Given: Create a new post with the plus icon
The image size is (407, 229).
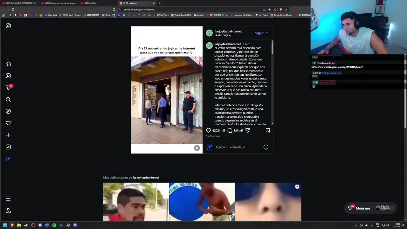Looking at the screenshot, I should [x=8, y=135].
